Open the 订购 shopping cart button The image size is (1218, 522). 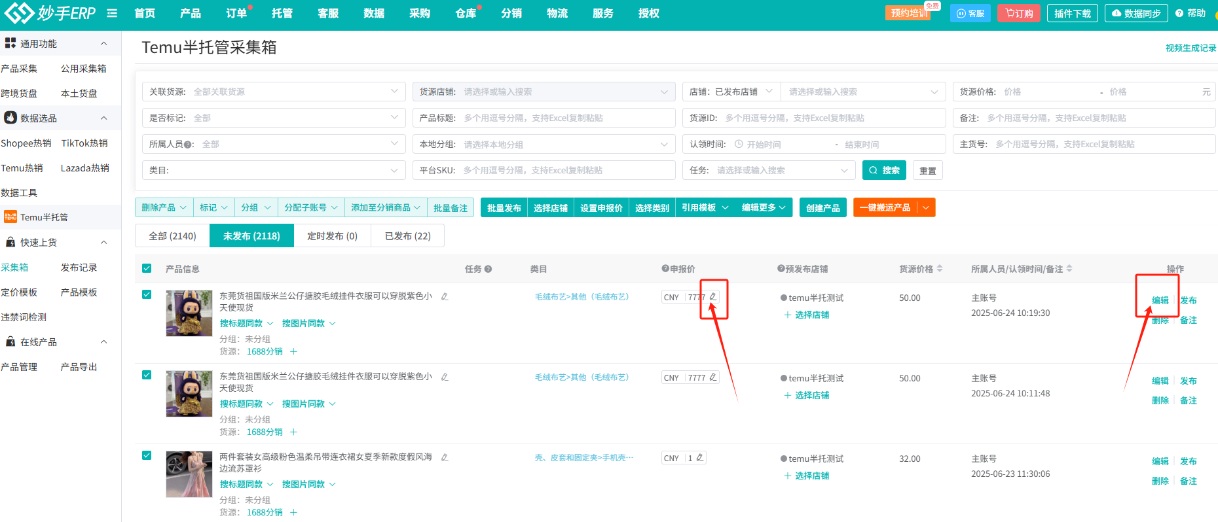[1019, 13]
